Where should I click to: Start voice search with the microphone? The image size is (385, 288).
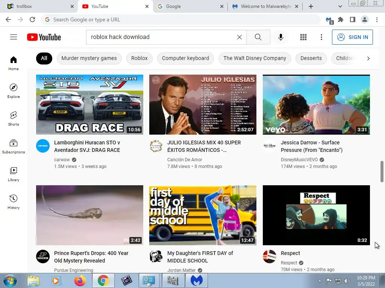(x=280, y=37)
